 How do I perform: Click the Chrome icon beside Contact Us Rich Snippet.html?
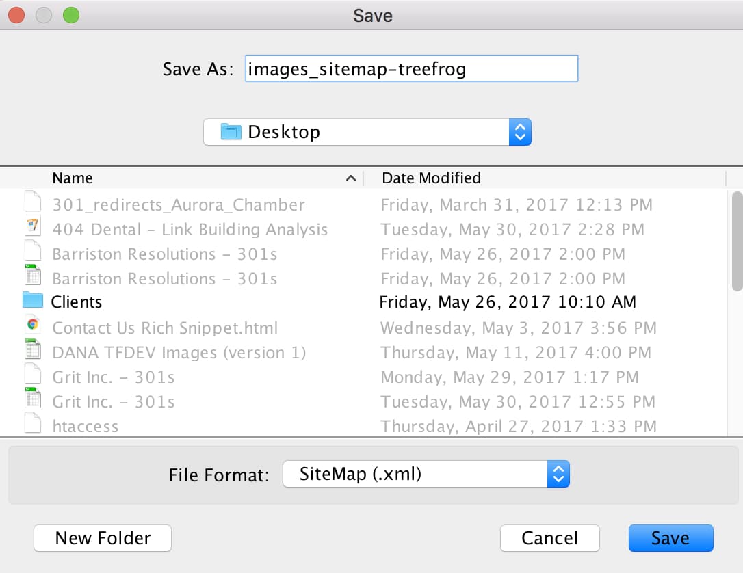click(x=33, y=324)
